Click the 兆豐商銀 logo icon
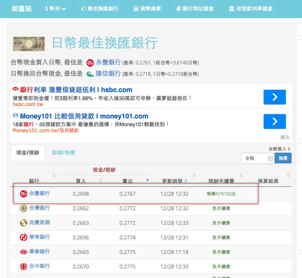 24,223
